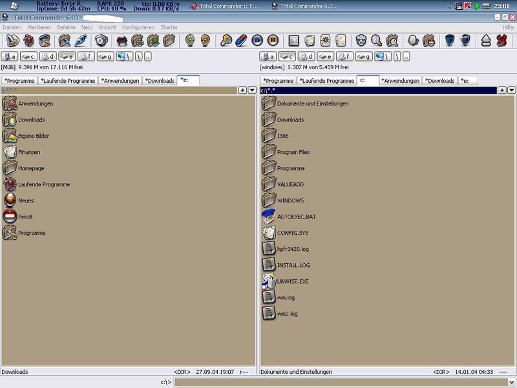Click the notebook with gear toolbar icon
Screen dimensions: 517x388
click(326, 41)
